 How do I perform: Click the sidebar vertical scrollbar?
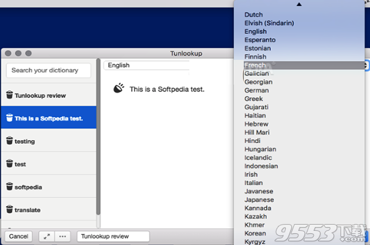98,136
